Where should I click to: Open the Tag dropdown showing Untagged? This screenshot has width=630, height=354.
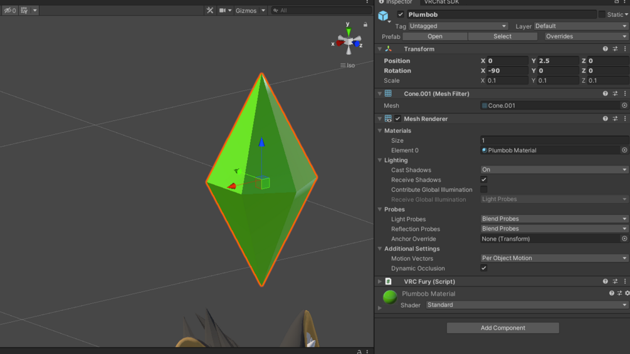(x=458, y=26)
